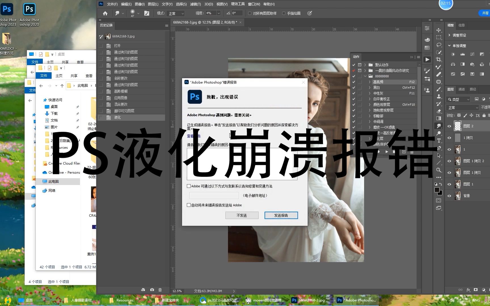Hide the 背景 layer
This screenshot has height=306, width=490.
[x=449, y=195]
